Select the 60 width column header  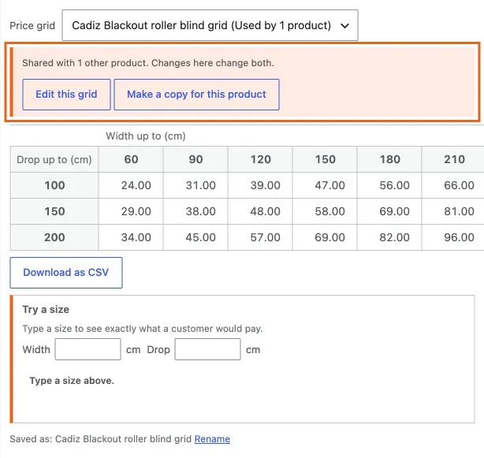pyautogui.click(x=131, y=159)
